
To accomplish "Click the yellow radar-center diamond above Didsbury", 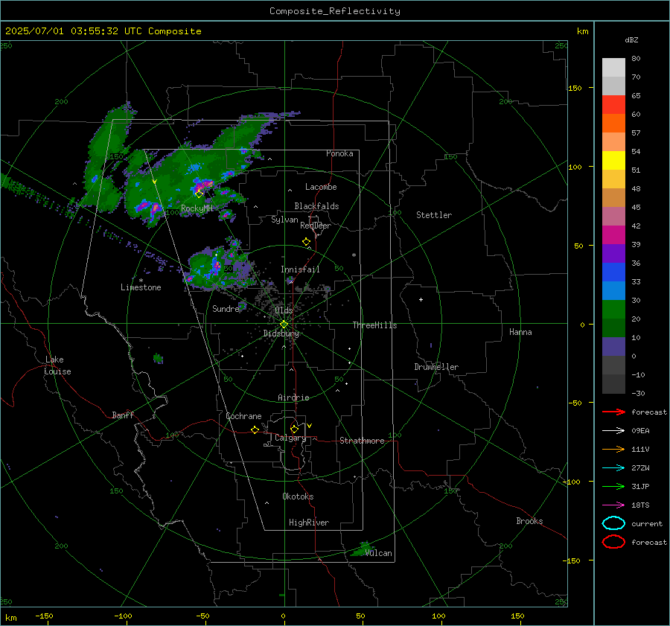I will 284,325.
